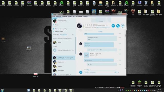Open the Google Chrome desktop shortcut

click(55, 4)
